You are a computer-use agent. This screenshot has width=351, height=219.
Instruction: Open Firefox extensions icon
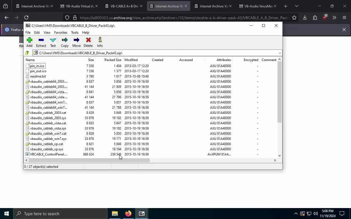click(315, 18)
